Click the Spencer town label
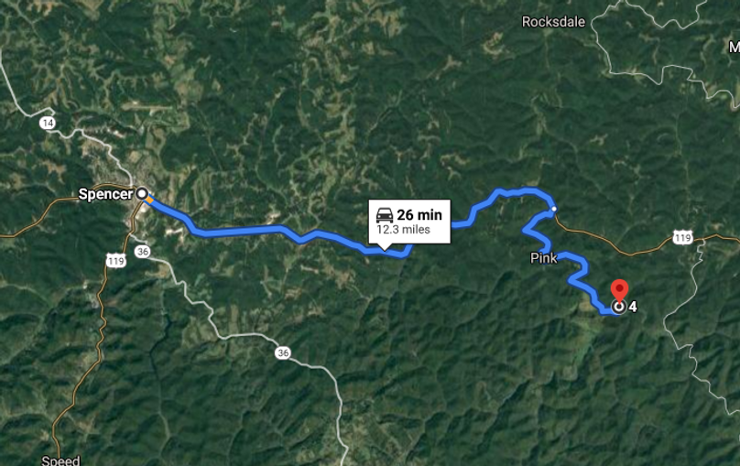 coord(105,194)
